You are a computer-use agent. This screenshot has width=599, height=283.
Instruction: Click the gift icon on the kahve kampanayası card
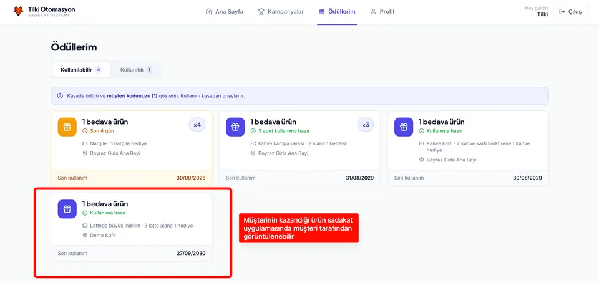point(235,127)
